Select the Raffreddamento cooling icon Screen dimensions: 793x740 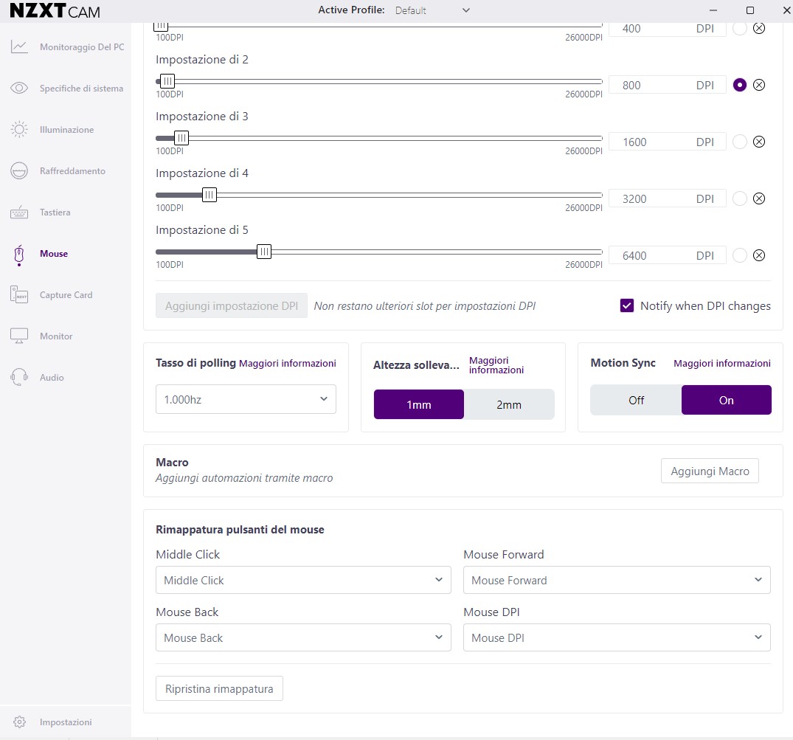(19, 171)
